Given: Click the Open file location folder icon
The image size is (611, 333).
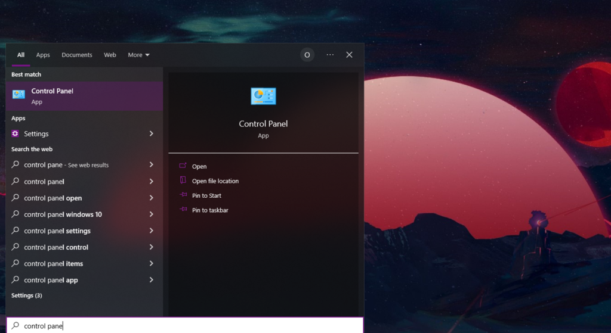Looking at the screenshot, I should [183, 180].
